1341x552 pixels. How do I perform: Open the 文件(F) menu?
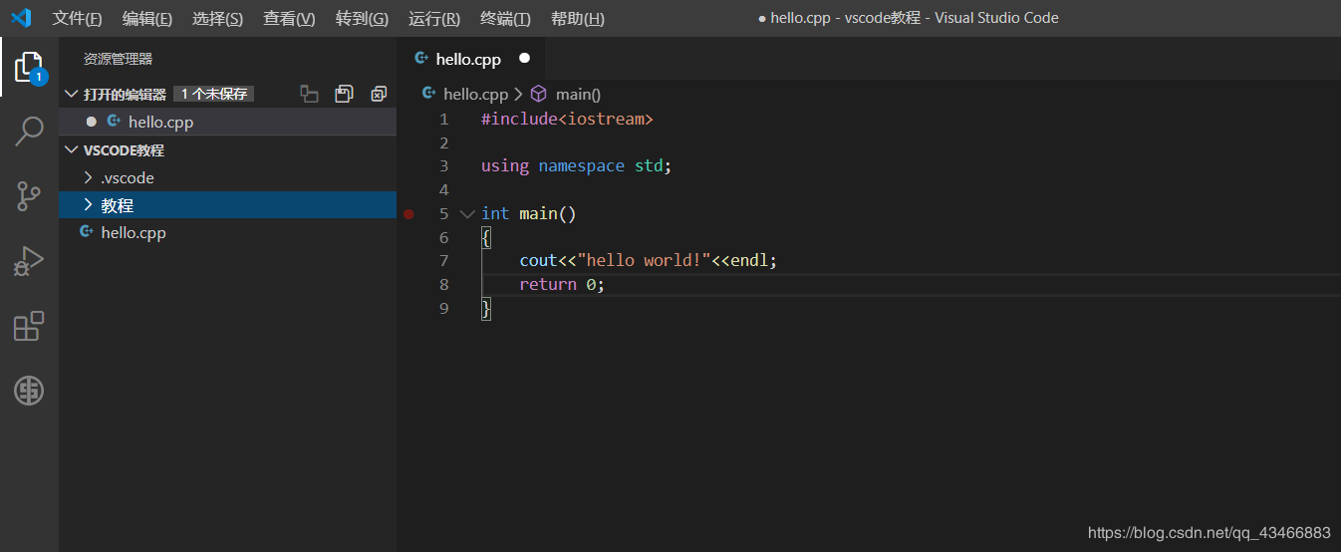pos(77,18)
